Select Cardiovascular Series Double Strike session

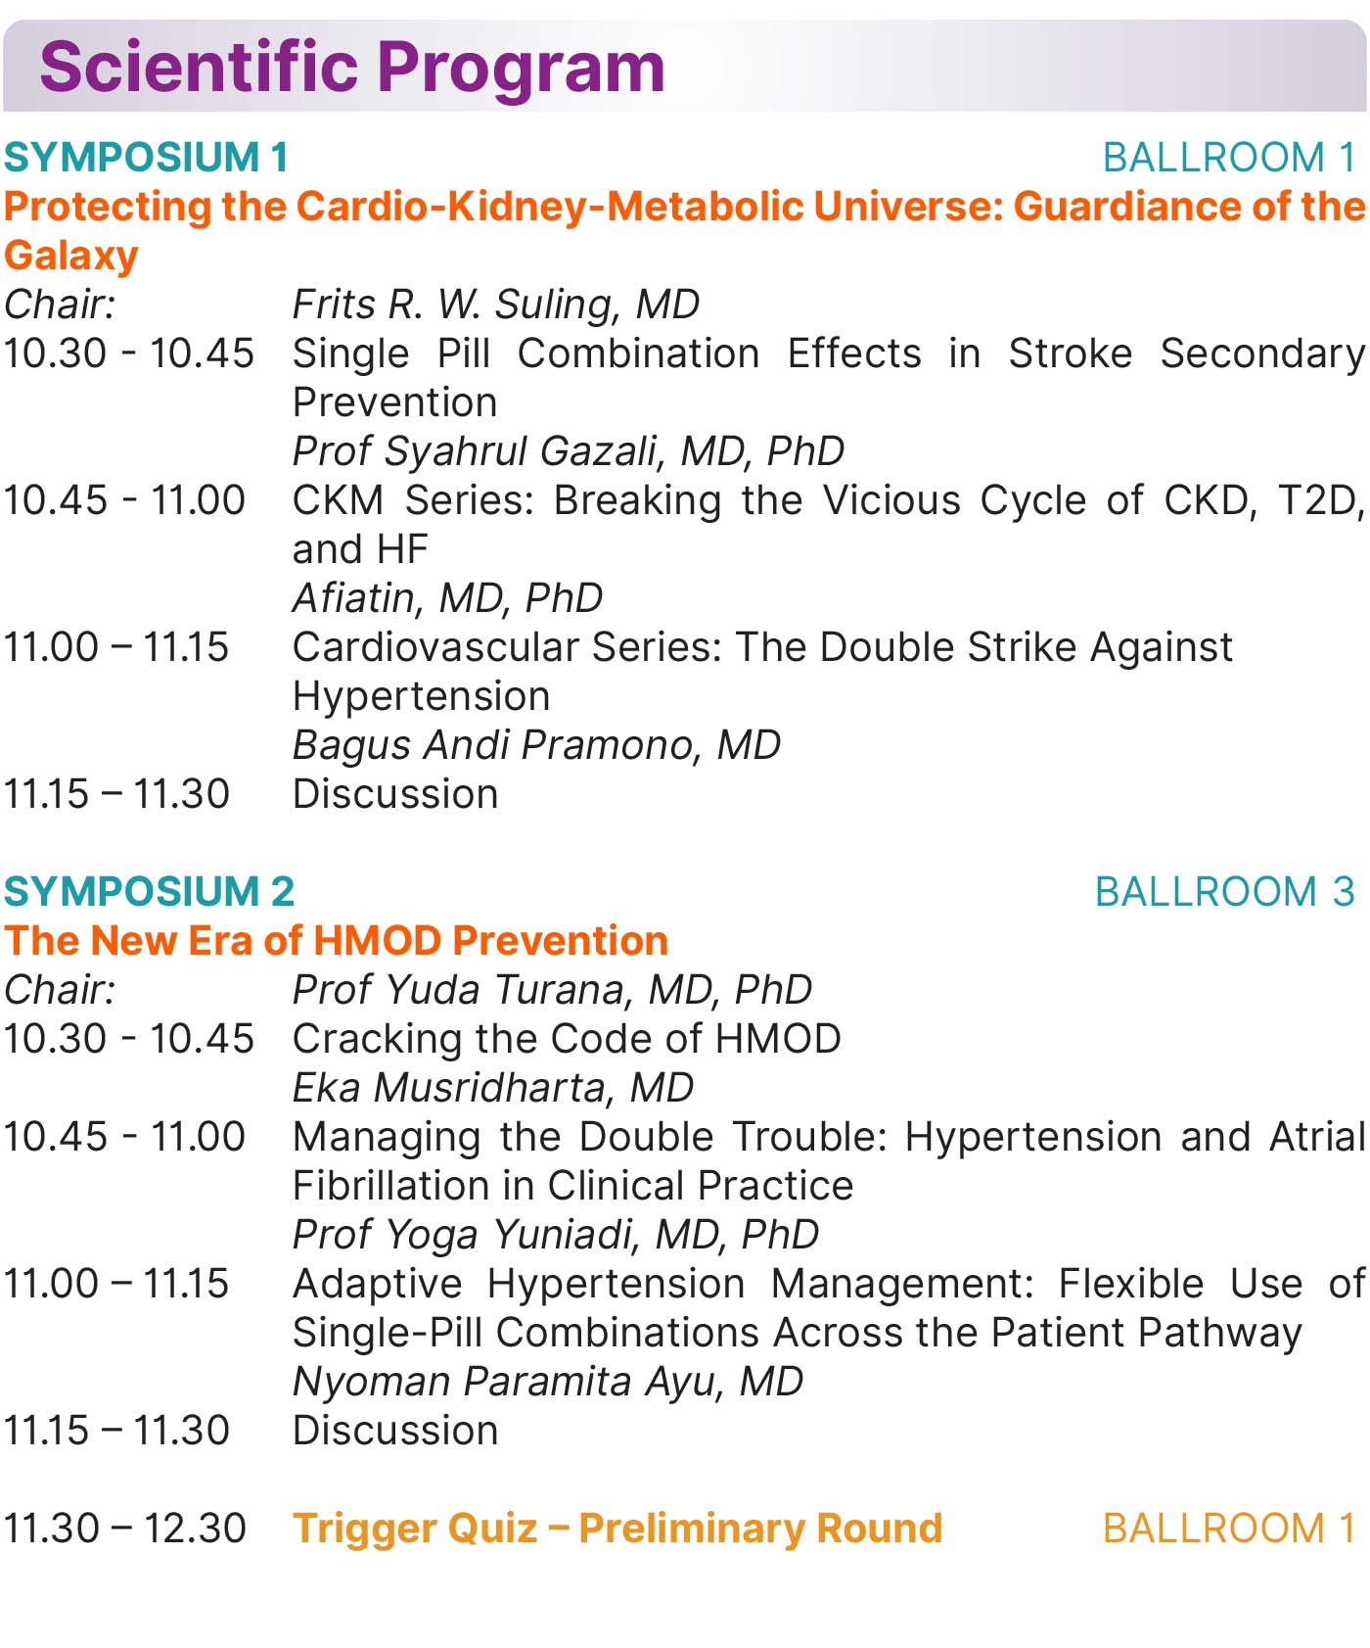click(762, 648)
